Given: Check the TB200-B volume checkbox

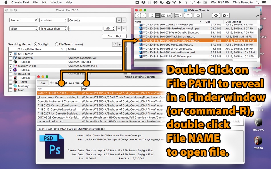Looking at the screenshot, I should coord(11,78).
